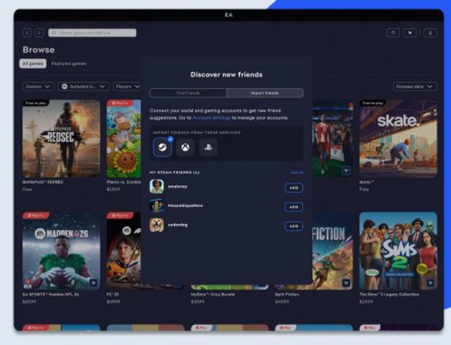Open the profile icon at top right
451x345 pixels.
tap(430, 32)
